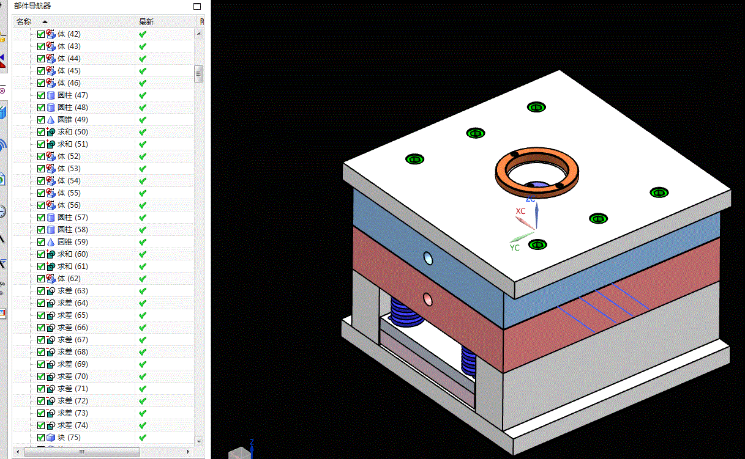745x459 pixels.
Task: Uncheck the checkbox for 体 (46)
Action: point(41,83)
